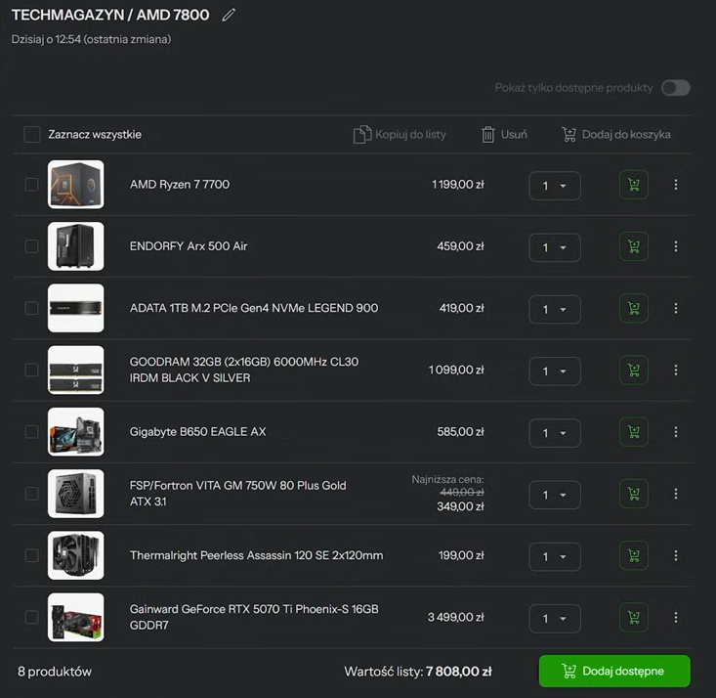Click the pencil icon to rename the list
Viewport: 716px width, 698px height.
click(x=229, y=16)
